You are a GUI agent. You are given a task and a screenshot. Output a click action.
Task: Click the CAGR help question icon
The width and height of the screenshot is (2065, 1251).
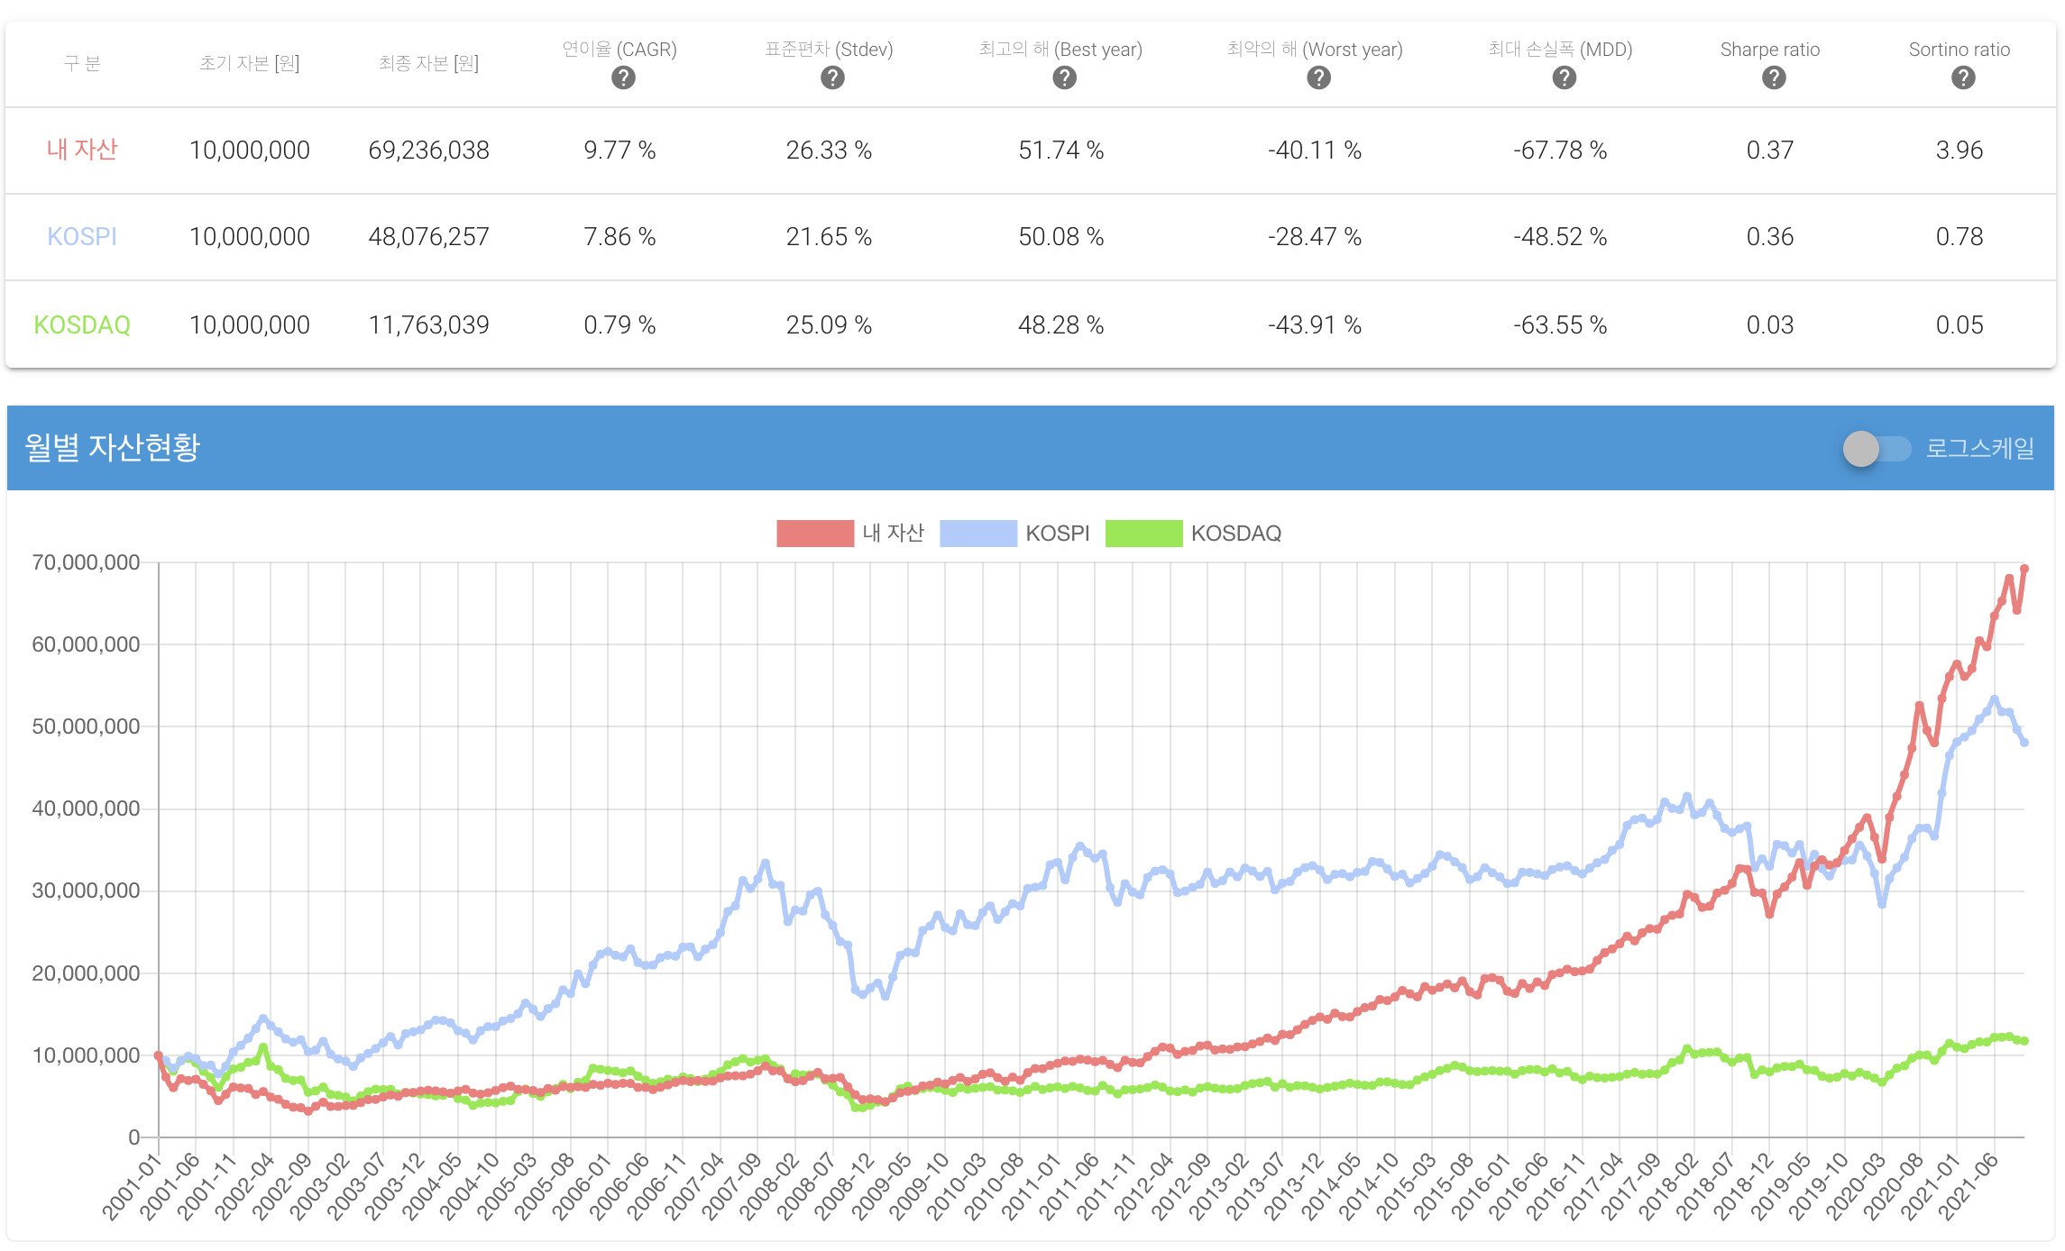[x=623, y=78]
